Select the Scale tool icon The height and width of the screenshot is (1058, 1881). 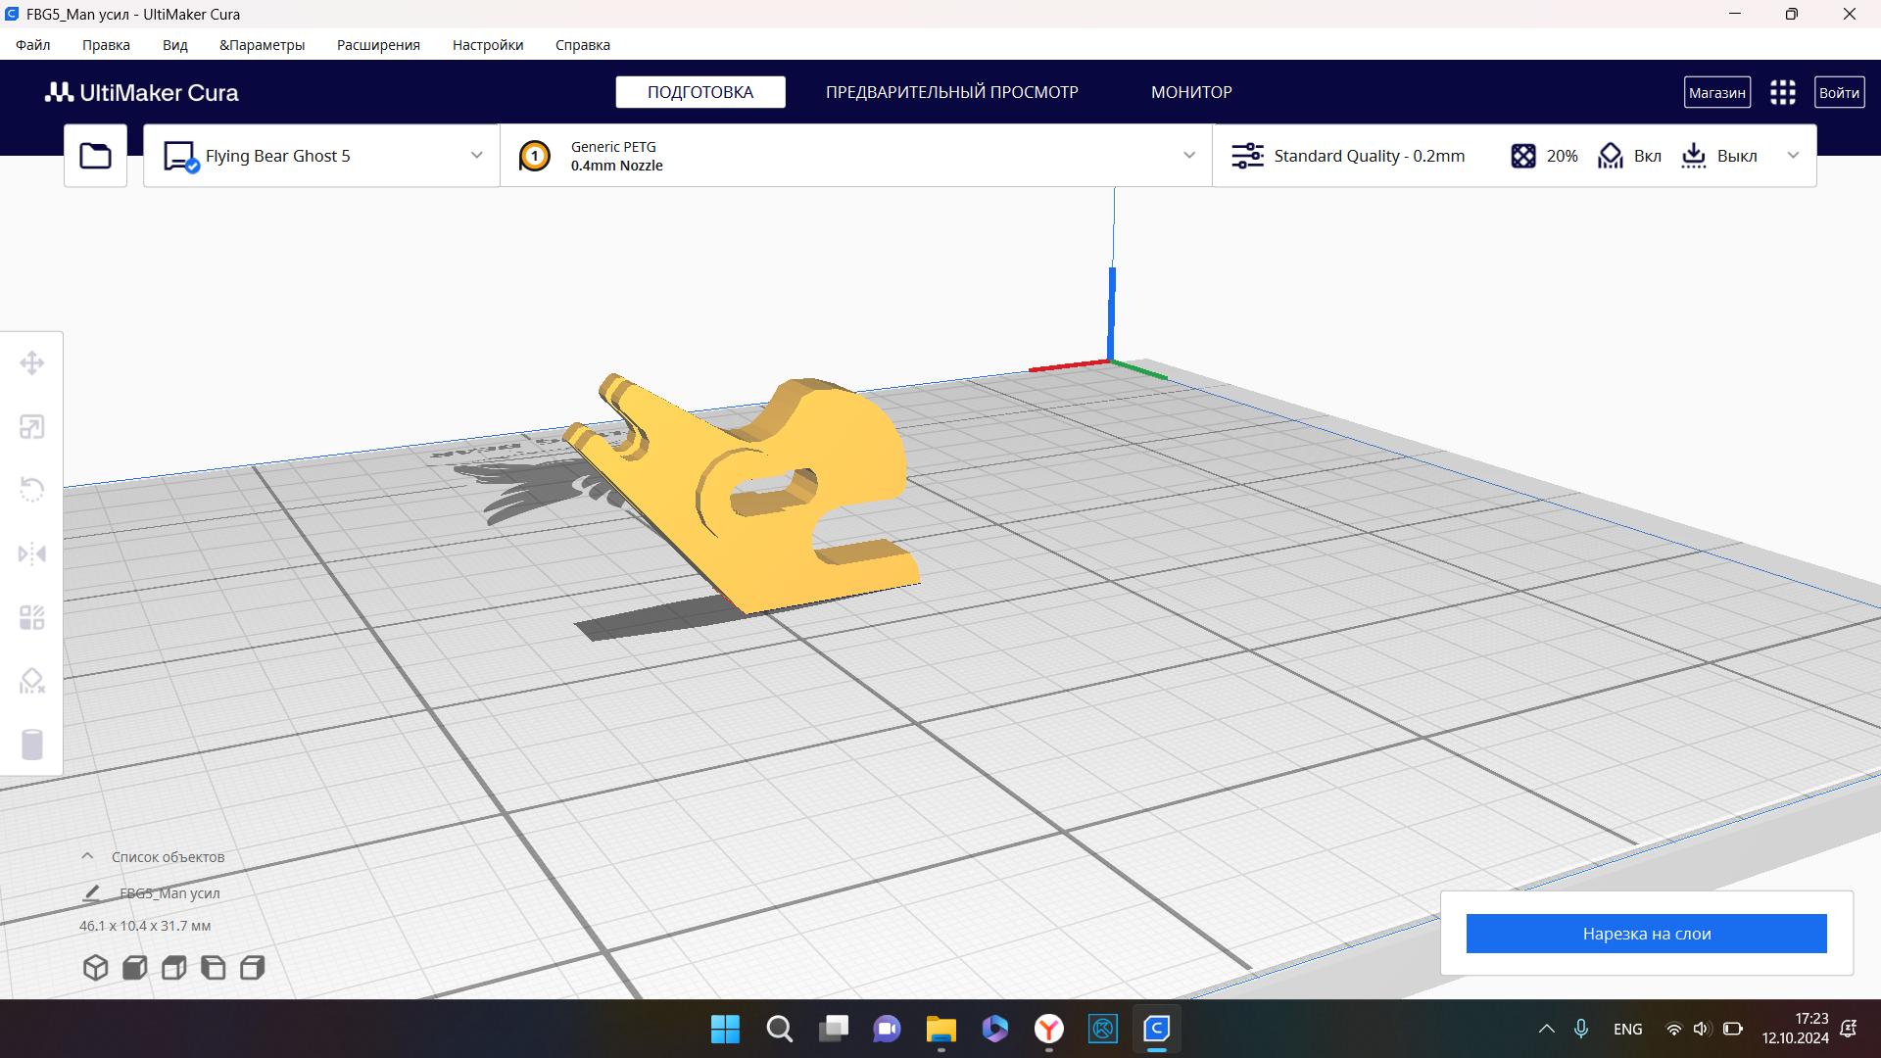click(31, 427)
